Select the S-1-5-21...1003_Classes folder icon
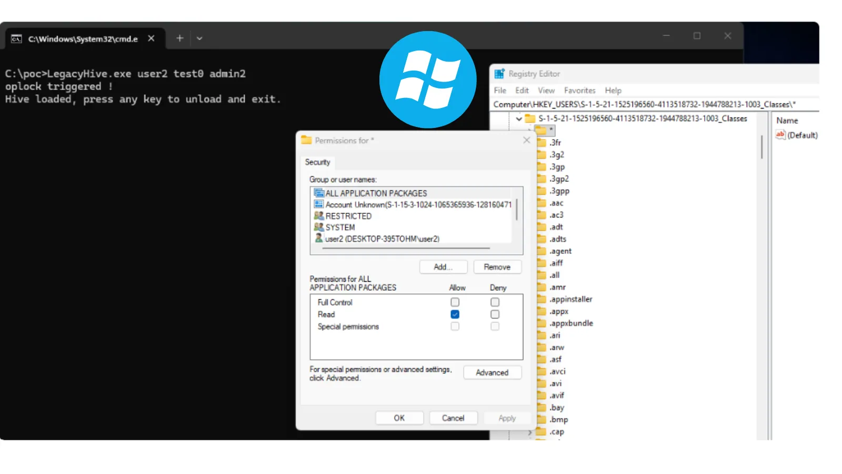This screenshot has height=474, width=842. 530,118
